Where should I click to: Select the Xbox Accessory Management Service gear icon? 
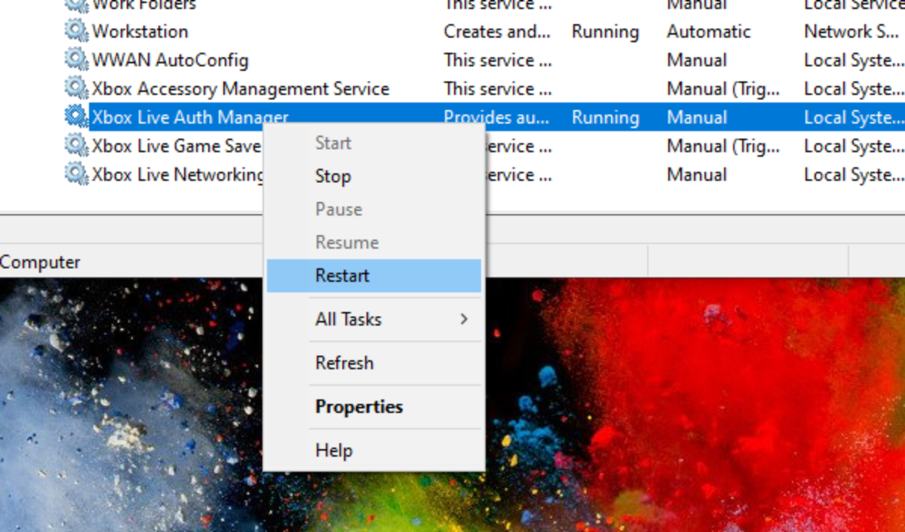pyautogui.click(x=75, y=88)
